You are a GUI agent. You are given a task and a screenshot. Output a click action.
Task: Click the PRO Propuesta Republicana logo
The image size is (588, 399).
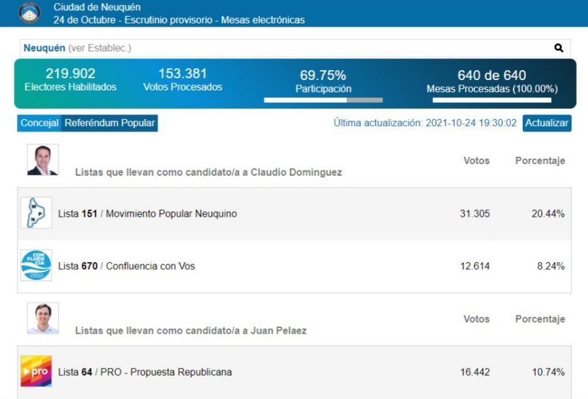[36, 372]
